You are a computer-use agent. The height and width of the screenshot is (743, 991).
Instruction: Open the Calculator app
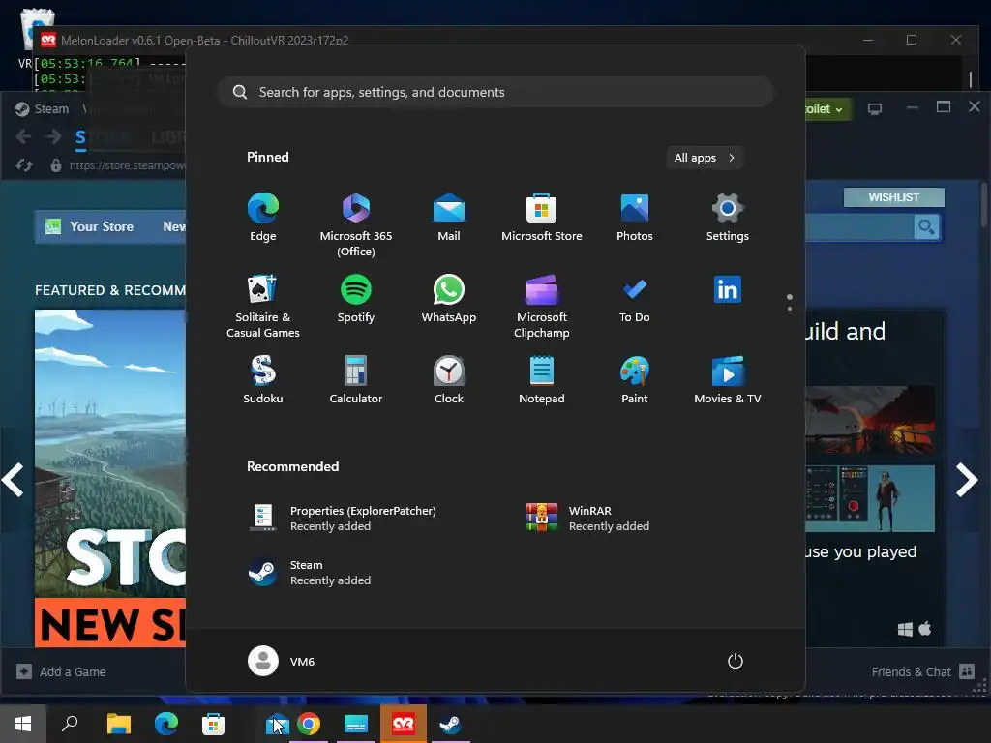[x=356, y=379]
